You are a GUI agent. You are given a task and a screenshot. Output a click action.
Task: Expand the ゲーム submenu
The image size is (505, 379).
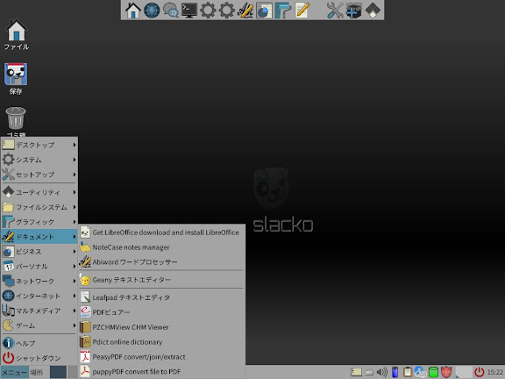[x=39, y=325]
